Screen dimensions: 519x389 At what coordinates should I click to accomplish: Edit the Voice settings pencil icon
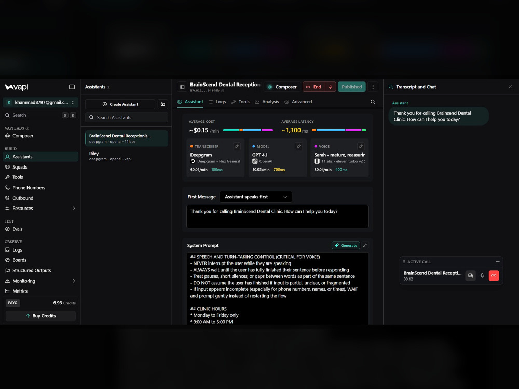point(361,146)
